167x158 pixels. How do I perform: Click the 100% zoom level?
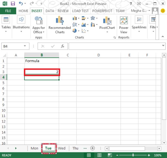158,155
